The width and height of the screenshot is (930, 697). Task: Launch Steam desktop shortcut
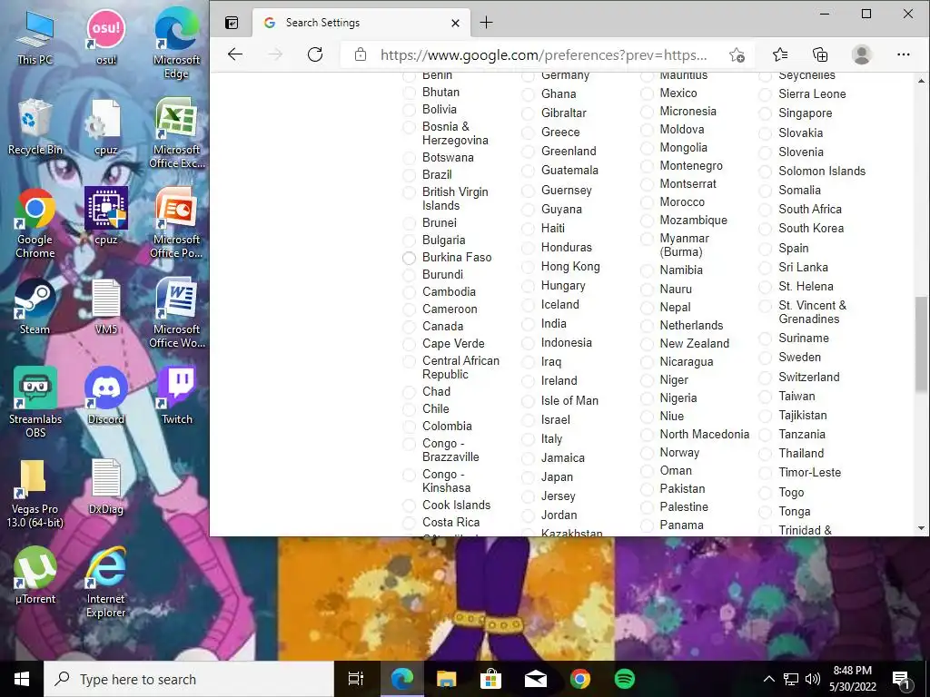[x=35, y=307]
